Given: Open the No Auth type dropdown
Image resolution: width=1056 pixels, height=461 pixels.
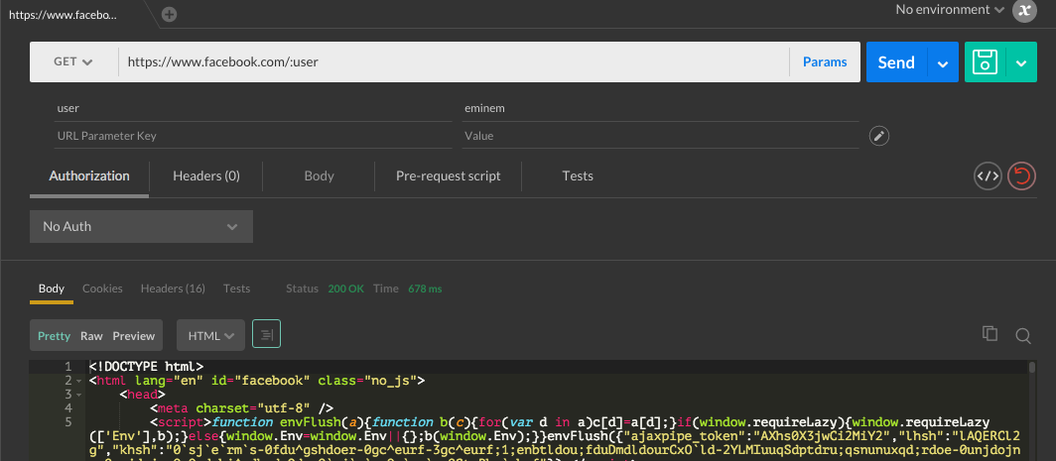Looking at the screenshot, I should tap(141, 226).
